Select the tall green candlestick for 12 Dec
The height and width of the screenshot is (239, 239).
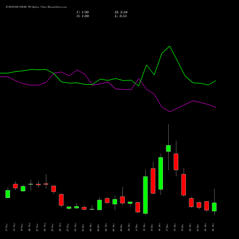point(145,195)
